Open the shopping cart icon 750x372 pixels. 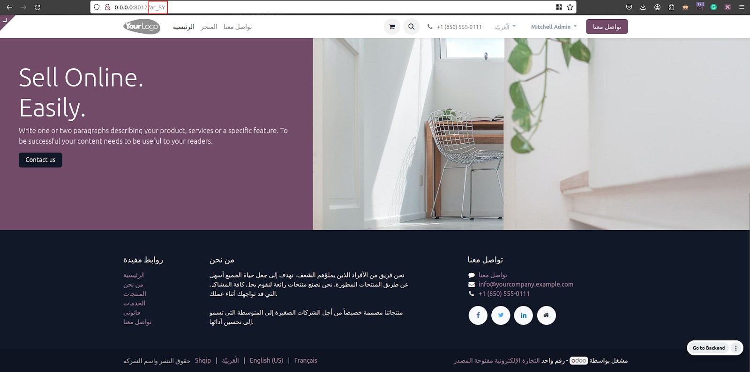[392, 27]
